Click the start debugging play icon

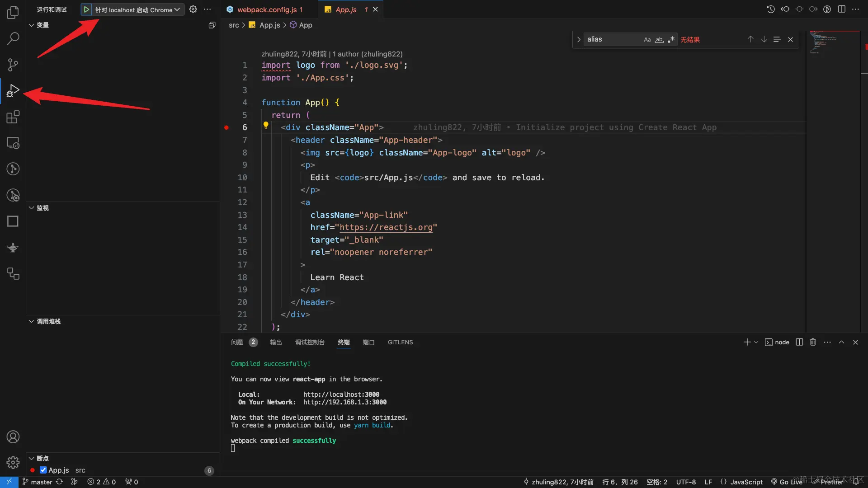[x=86, y=9]
